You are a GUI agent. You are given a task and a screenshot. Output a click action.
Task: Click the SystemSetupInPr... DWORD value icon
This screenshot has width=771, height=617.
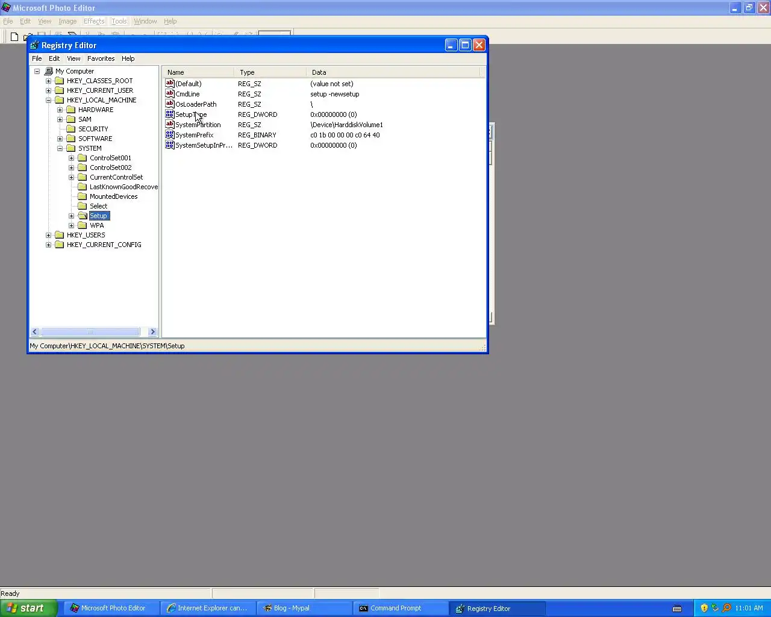click(170, 145)
